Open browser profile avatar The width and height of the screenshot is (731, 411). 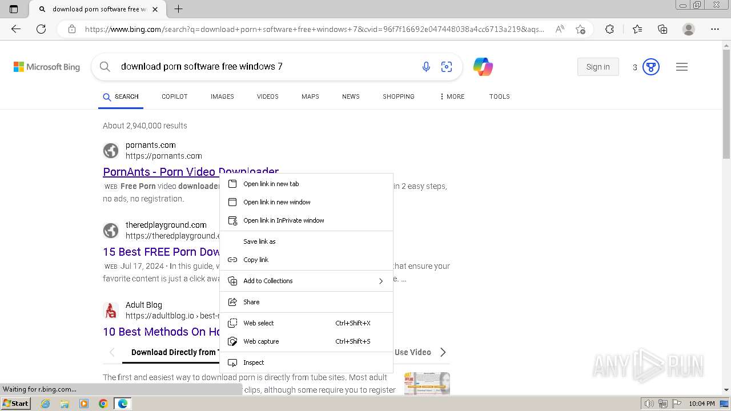click(689, 29)
